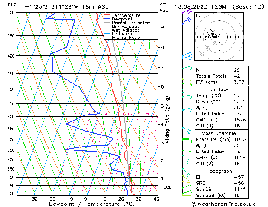Click the 300 hPa pressure axis label
Screen dimensions: 268x207
pos(12,13)
